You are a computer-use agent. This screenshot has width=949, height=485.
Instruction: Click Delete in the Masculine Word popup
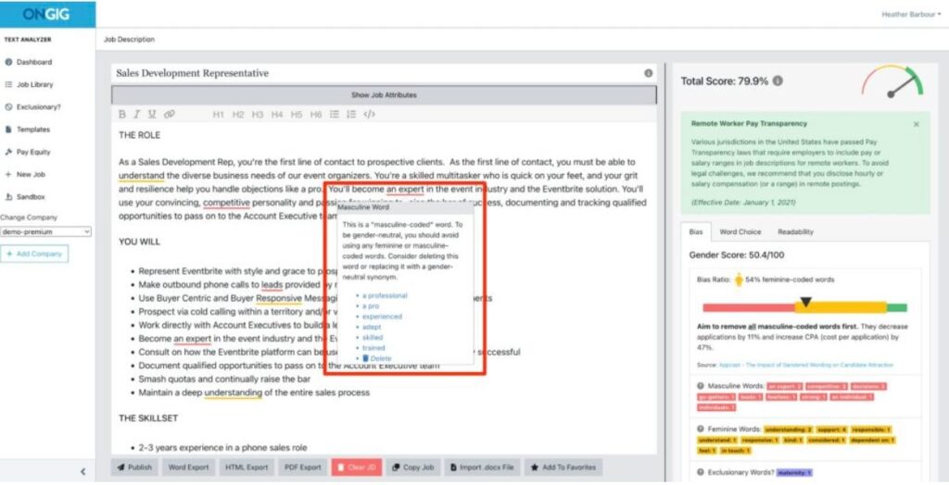pos(377,358)
